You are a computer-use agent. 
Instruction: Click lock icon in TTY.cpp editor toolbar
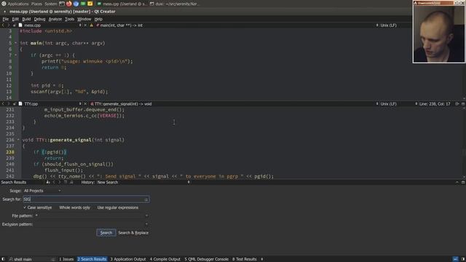(14, 103)
